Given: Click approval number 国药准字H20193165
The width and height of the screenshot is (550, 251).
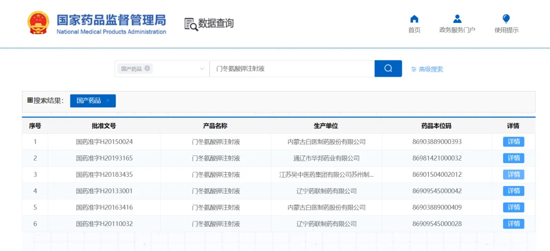Looking at the screenshot, I should pos(104,158).
